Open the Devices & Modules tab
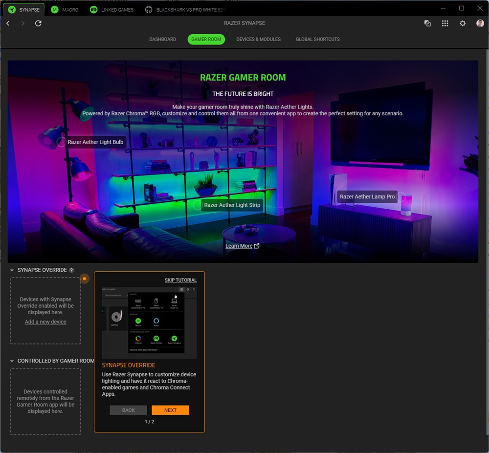 258,39
